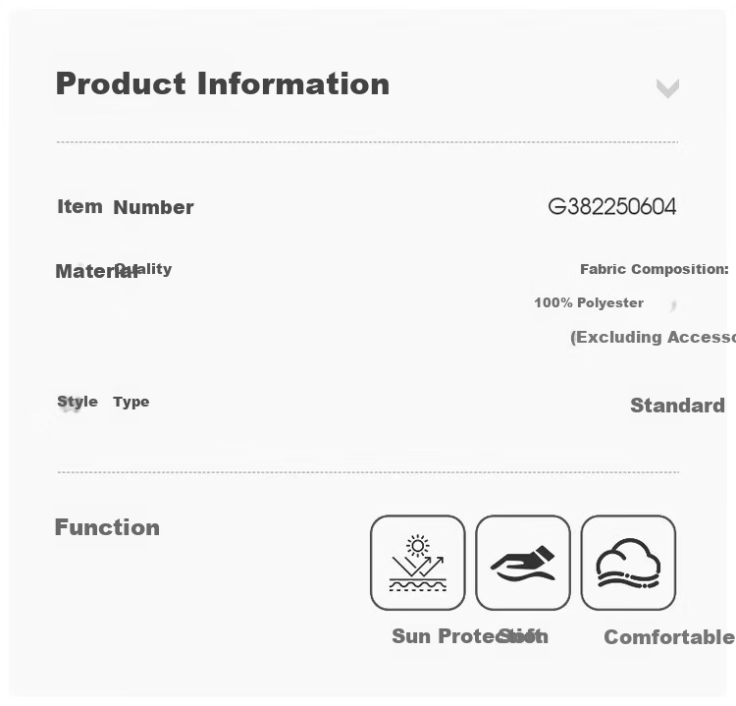
Task: Click the Soft hand-touch function icon
Action: (x=522, y=563)
